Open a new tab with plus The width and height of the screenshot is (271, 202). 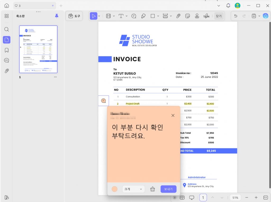pyautogui.click(x=61, y=6)
